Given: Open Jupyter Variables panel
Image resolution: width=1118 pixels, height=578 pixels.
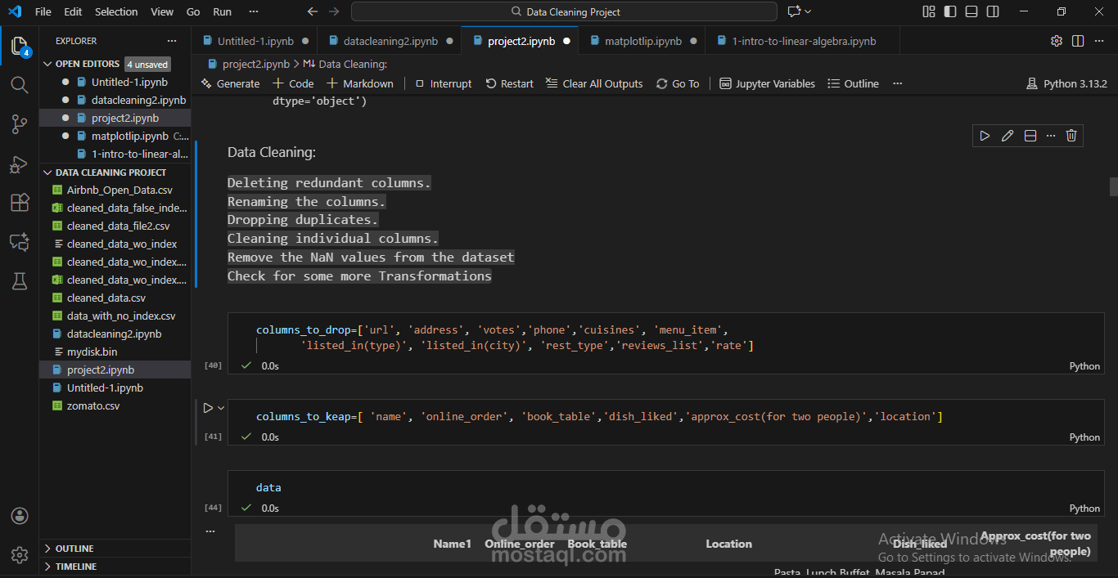Looking at the screenshot, I should (767, 83).
